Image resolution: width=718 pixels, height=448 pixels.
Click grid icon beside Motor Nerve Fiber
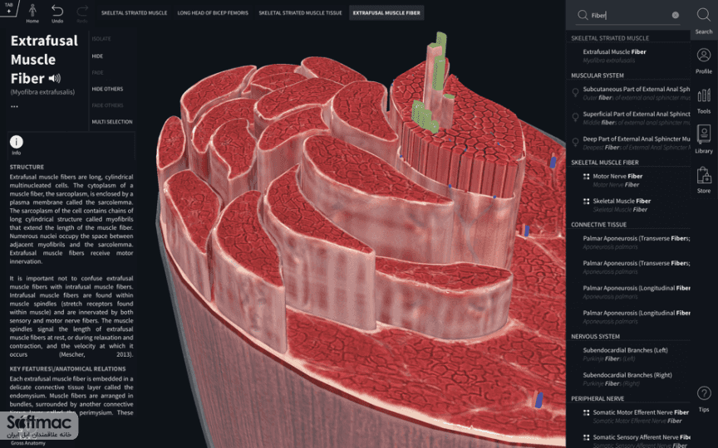(586, 177)
